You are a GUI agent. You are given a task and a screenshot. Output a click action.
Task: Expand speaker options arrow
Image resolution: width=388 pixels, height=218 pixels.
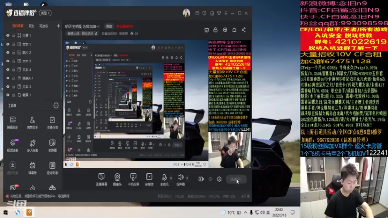[187, 178]
